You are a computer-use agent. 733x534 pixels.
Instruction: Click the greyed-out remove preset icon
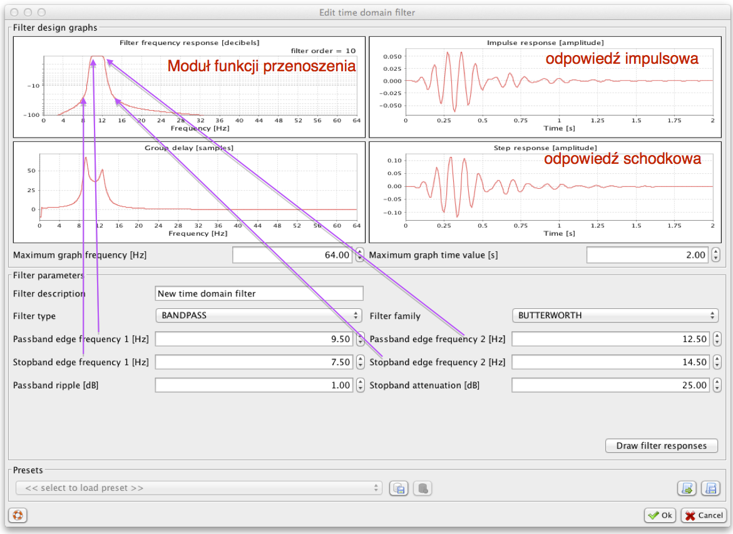[423, 488]
